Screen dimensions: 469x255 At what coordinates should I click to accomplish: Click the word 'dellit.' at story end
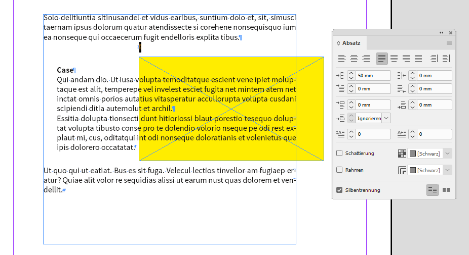53,190
